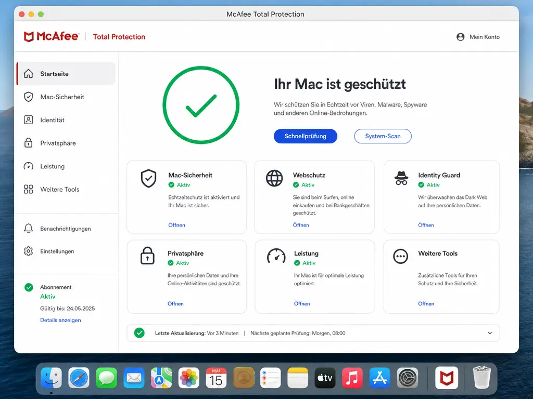Open System Preferences from the Dock
This screenshot has height=399, width=533.
pos(407,378)
